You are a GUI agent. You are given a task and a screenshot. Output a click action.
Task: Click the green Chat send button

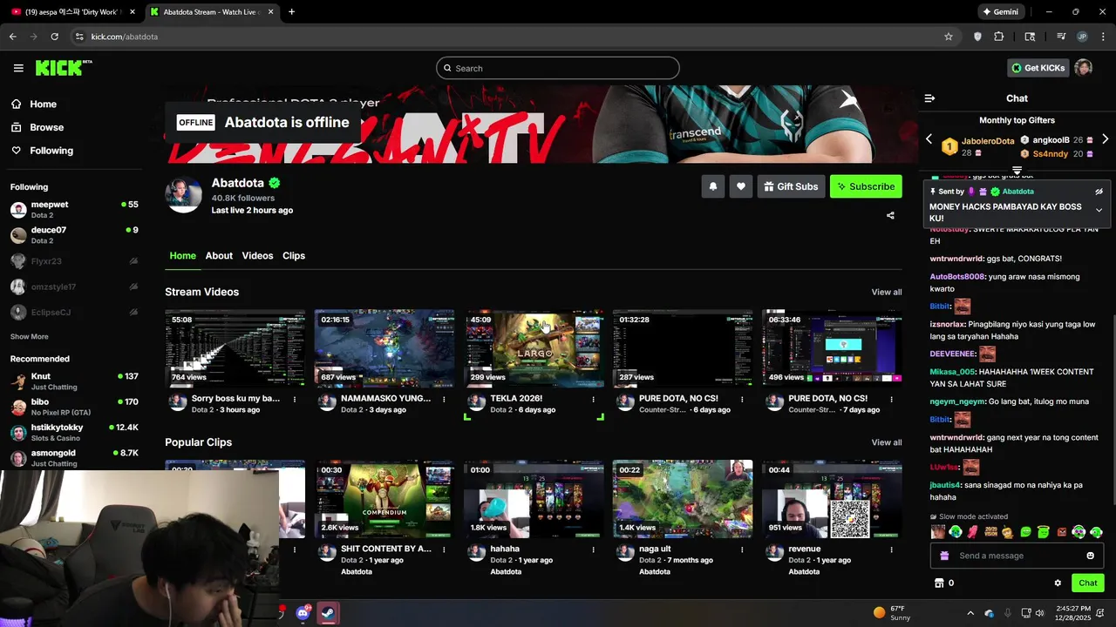(1088, 583)
